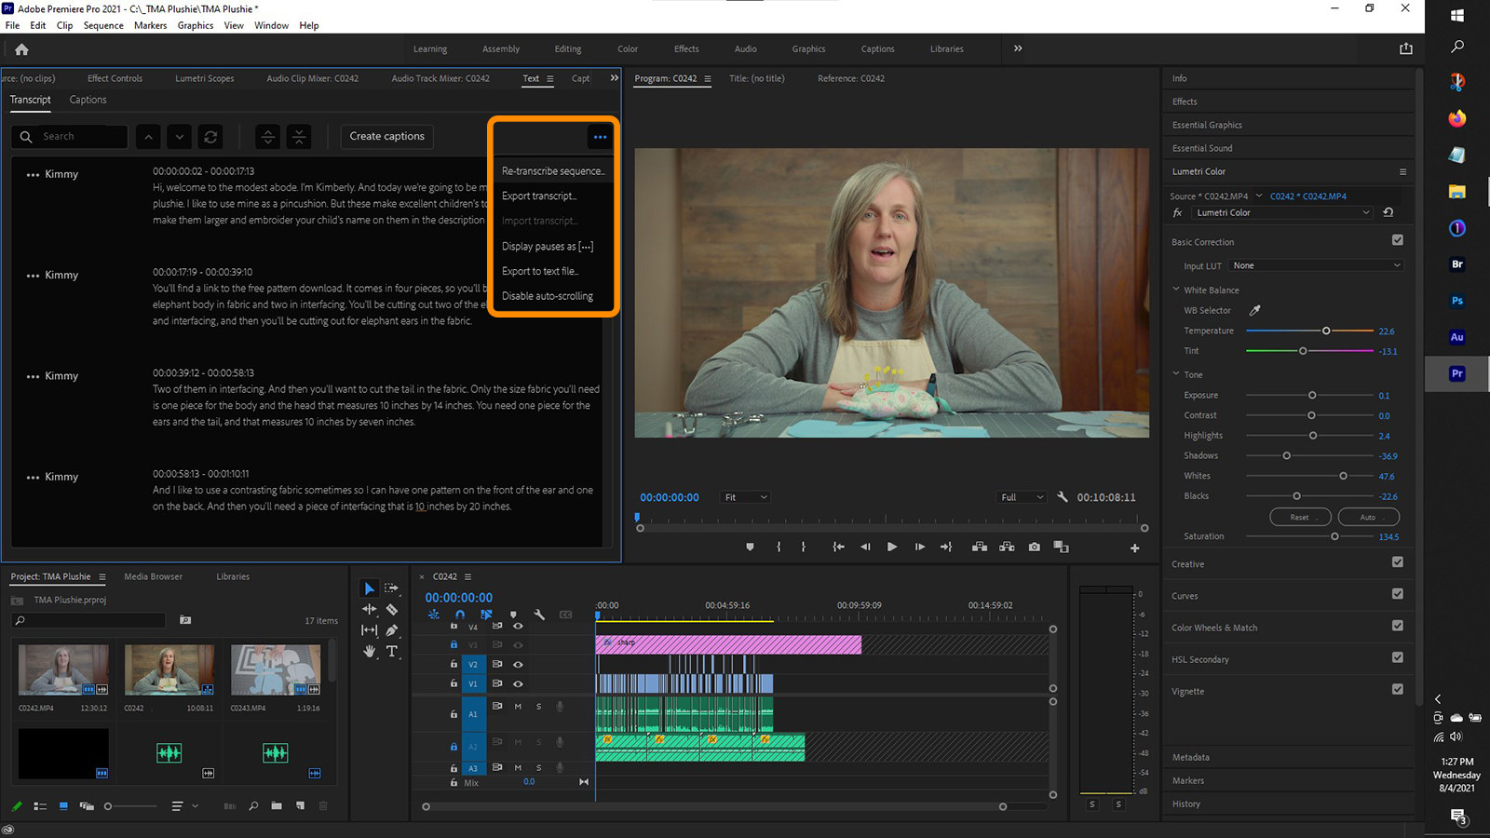Toggle V2 track output eye icon
The image size is (1490, 838).
[x=518, y=665]
